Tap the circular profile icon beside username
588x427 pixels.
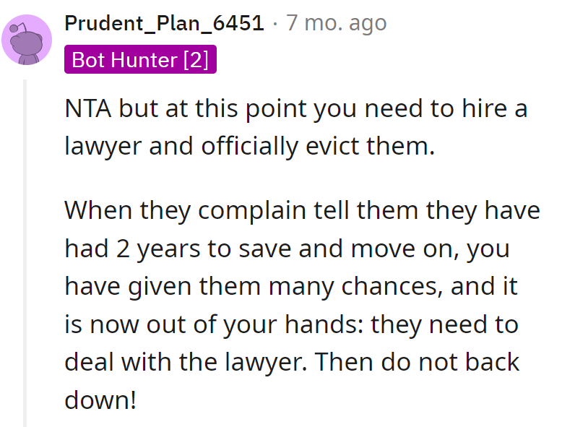[27, 40]
